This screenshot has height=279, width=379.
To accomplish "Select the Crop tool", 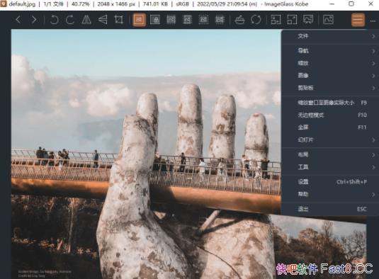I will coord(119,20).
